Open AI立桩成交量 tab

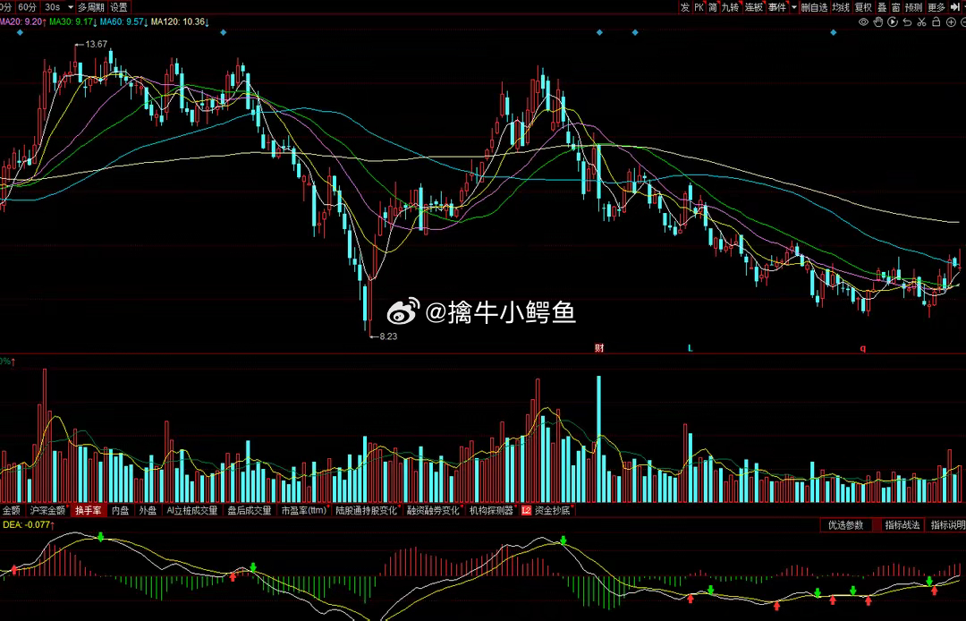(191, 510)
